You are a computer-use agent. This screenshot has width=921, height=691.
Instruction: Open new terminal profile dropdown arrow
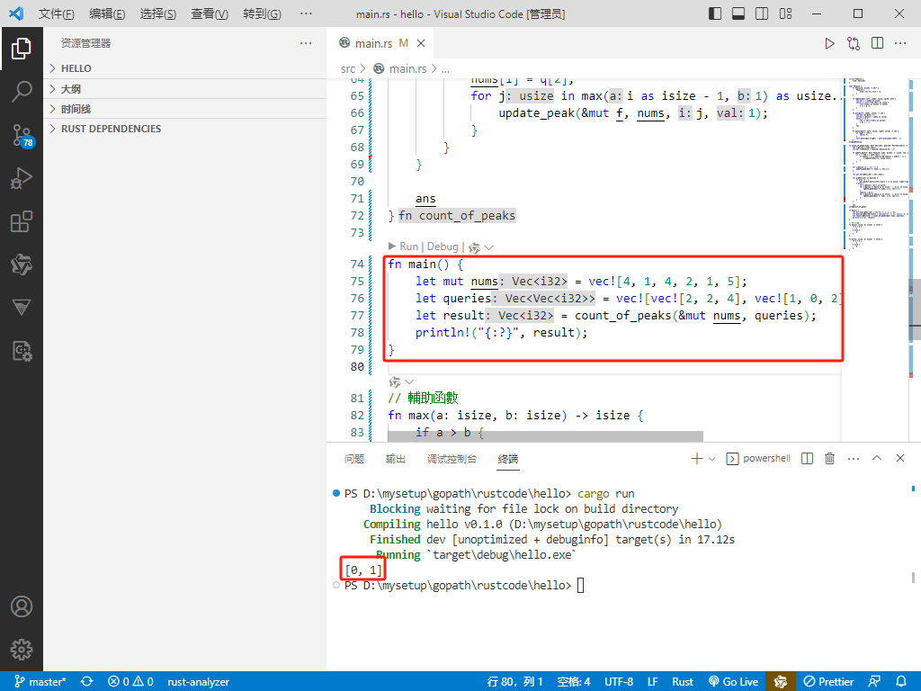pyautogui.click(x=712, y=458)
